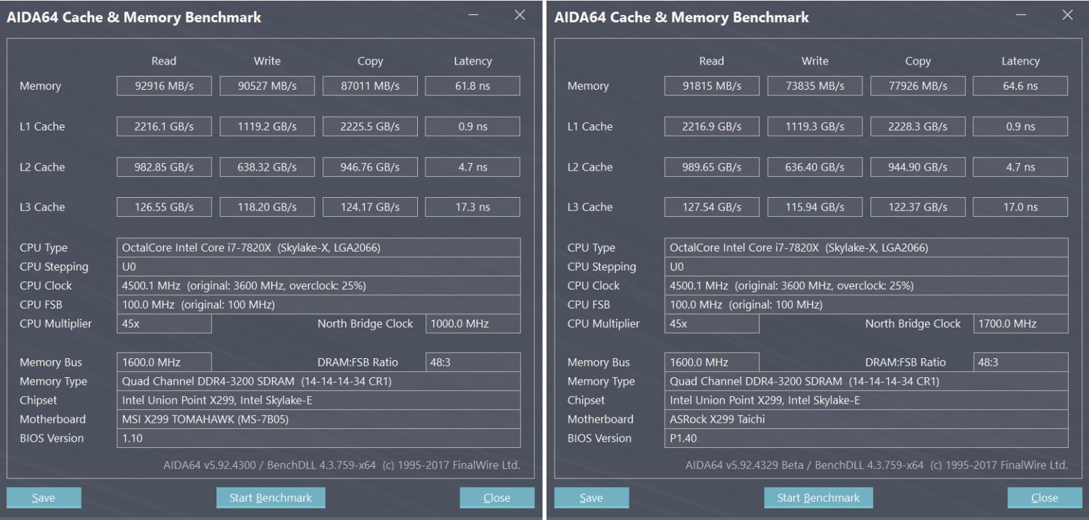
Task: Select the 92916 MB/s Memory Read result
Action: pyautogui.click(x=164, y=86)
